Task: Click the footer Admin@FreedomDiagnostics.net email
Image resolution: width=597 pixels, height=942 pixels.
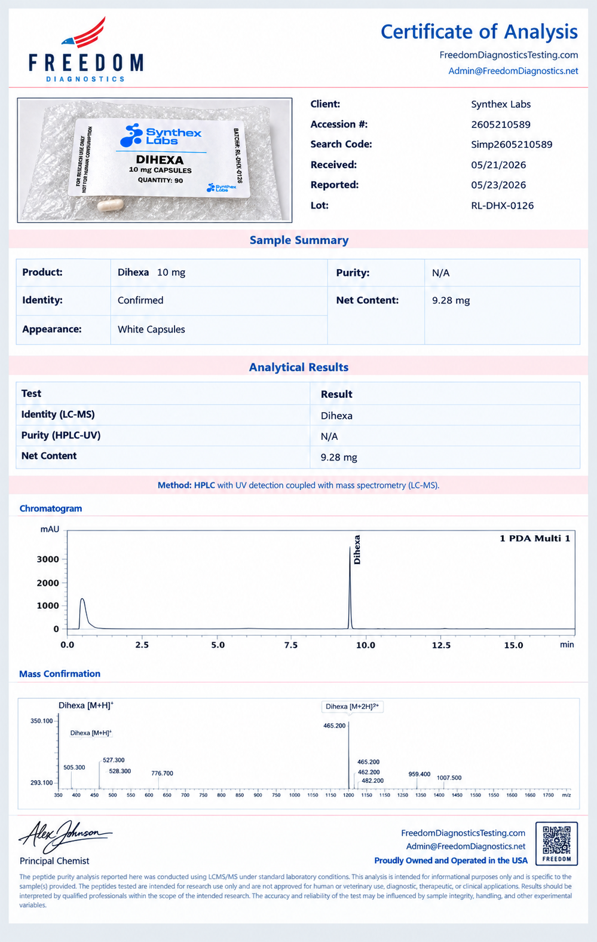Action: click(x=466, y=846)
